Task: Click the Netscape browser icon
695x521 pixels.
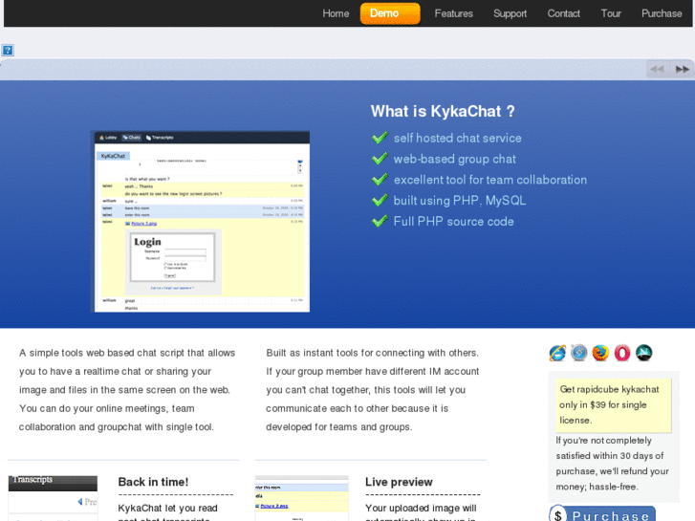Action: [644, 353]
